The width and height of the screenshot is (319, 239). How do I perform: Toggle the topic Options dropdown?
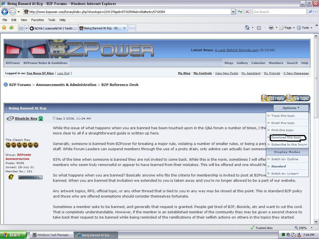click(x=291, y=108)
